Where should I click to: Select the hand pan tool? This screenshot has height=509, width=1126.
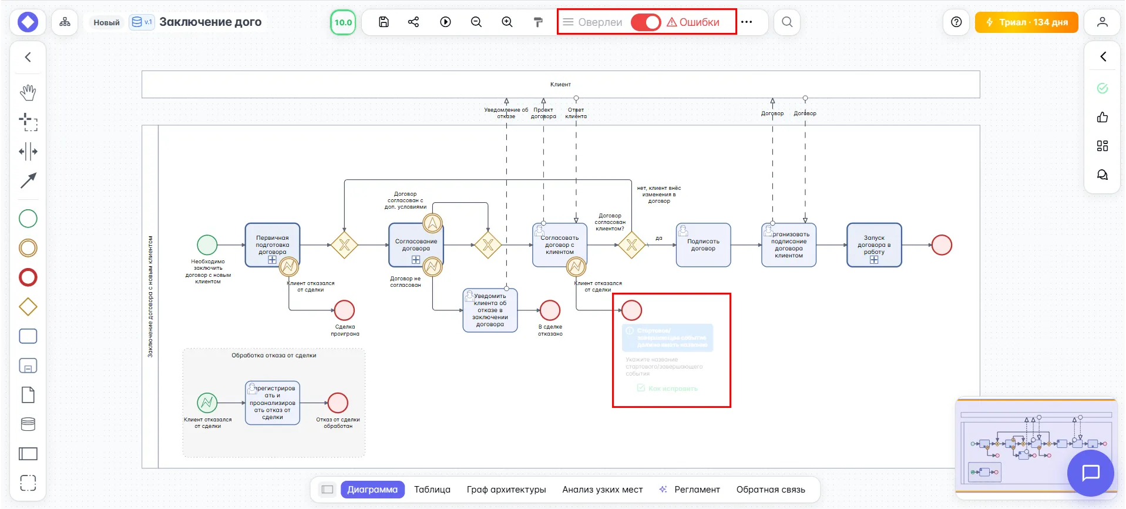28,92
